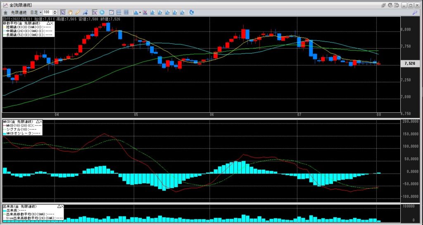Click the blue circular up-arrow icon
423x225 pixels.
(x=102, y=12)
